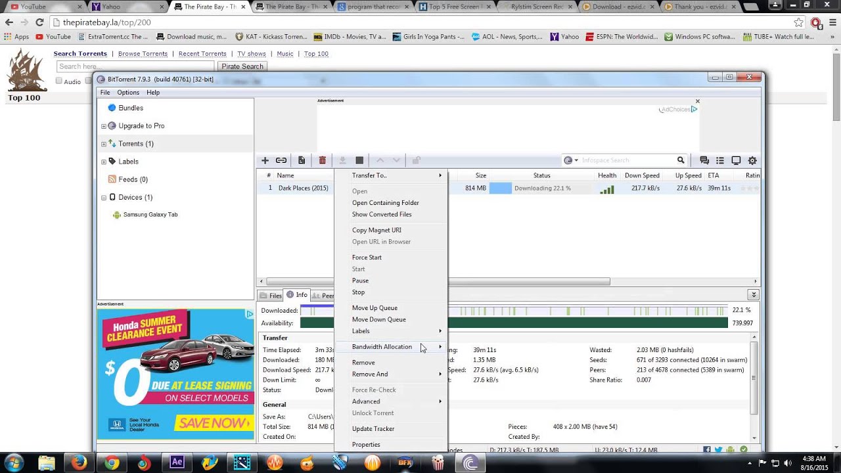Click the red Remove torrent trash icon

tap(323, 160)
